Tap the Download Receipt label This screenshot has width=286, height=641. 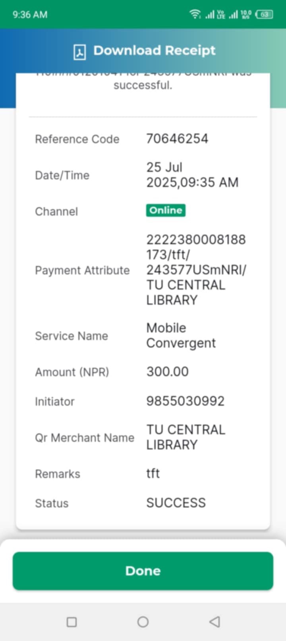pyautogui.click(x=154, y=51)
